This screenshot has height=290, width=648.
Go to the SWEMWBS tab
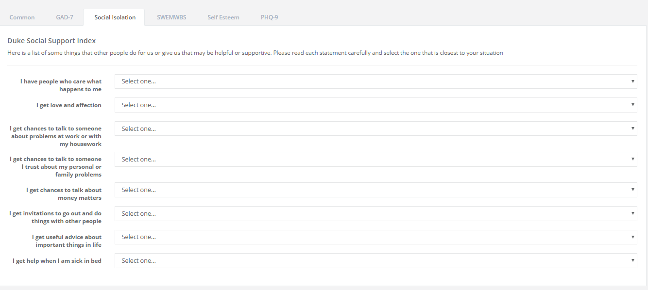click(x=171, y=17)
